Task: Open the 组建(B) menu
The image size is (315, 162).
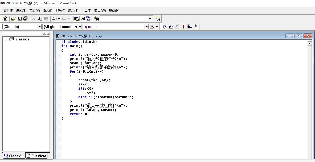Action: (x=73, y=11)
